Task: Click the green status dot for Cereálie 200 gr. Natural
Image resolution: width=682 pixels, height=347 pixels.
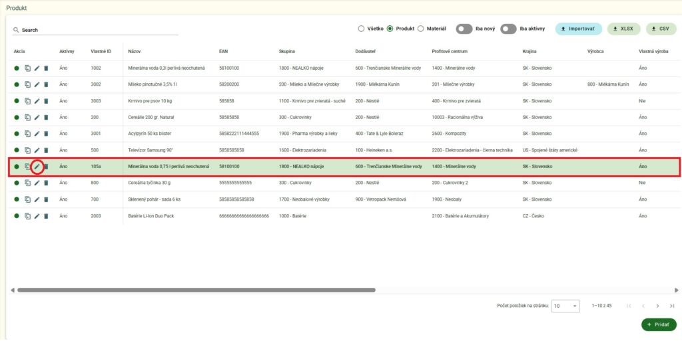Action: [x=17, y=118]
